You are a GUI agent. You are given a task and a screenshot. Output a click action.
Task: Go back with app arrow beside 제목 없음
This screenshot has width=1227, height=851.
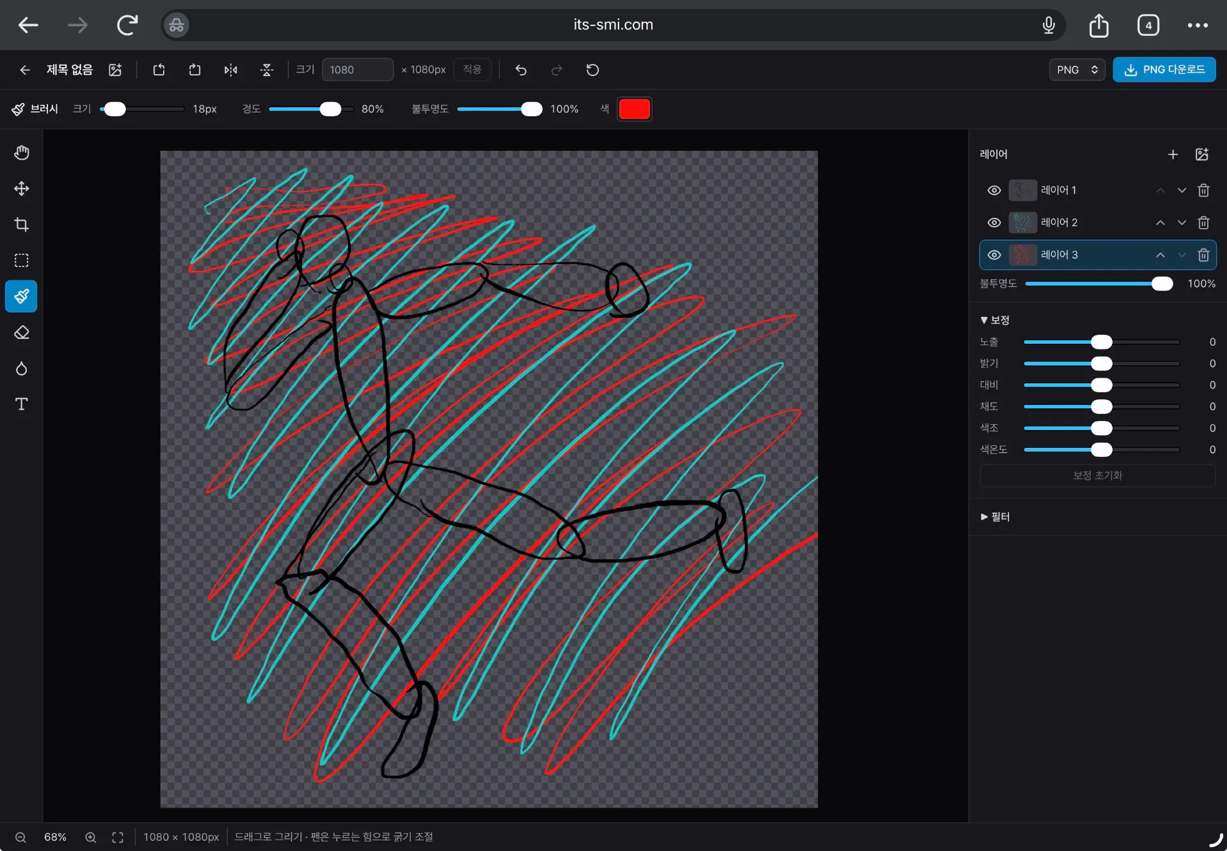pos(25,70)
